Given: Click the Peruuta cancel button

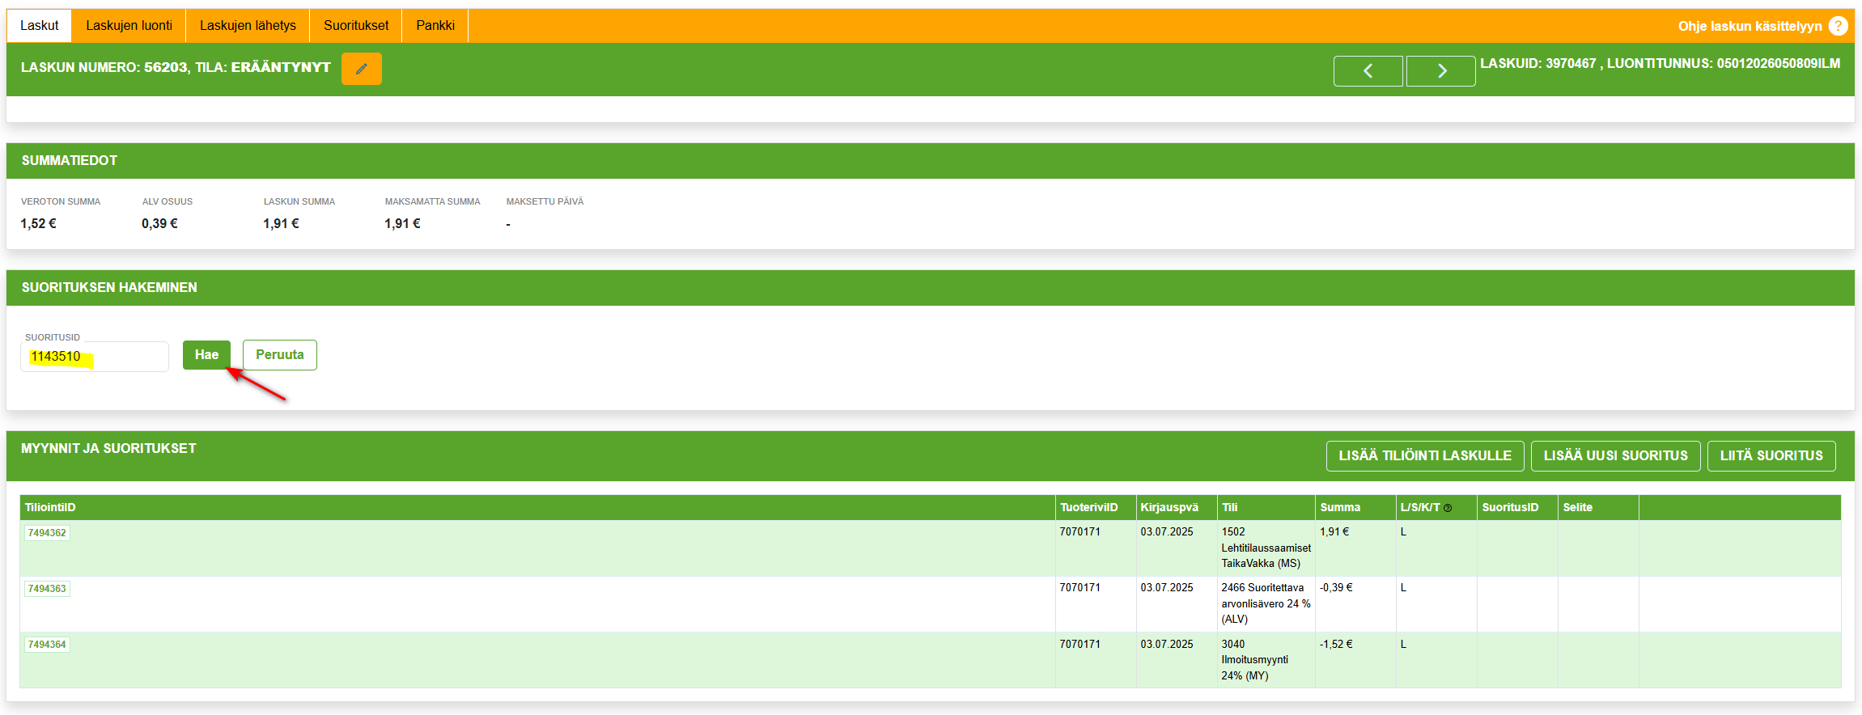Looking at the screenshot, I should (279, 355).
